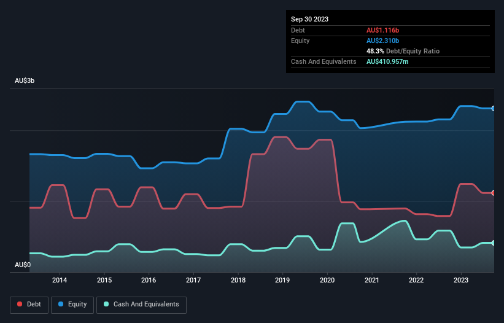Click the 2019 x-axis label
This screenshot has height=323, width=504.
point(282,280)
